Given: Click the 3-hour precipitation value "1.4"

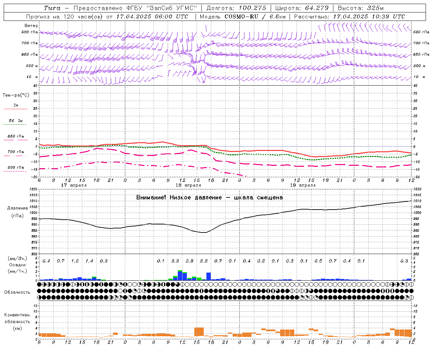Looking at the screenshot, I should [x=89, y=261].
